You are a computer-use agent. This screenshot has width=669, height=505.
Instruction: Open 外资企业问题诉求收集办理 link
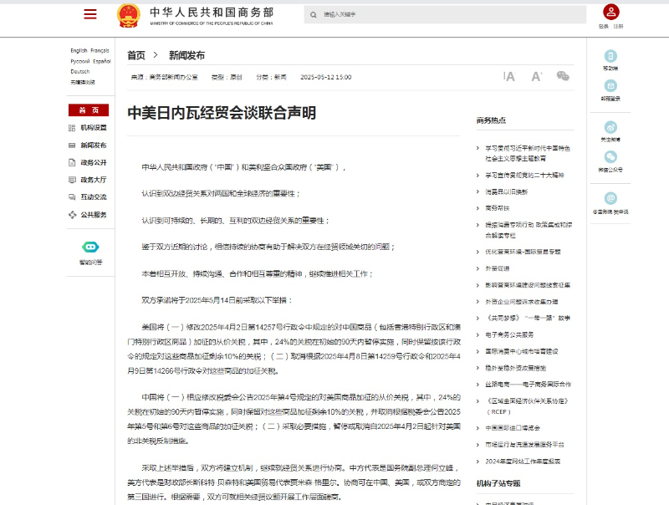click(522, 302)
